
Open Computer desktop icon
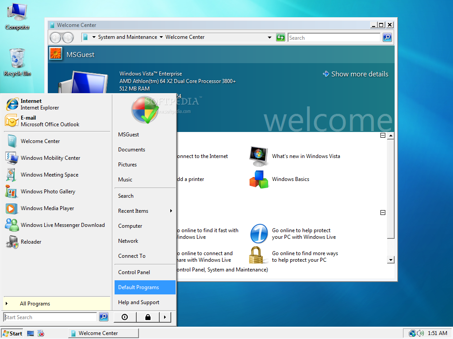pos(17,11)
